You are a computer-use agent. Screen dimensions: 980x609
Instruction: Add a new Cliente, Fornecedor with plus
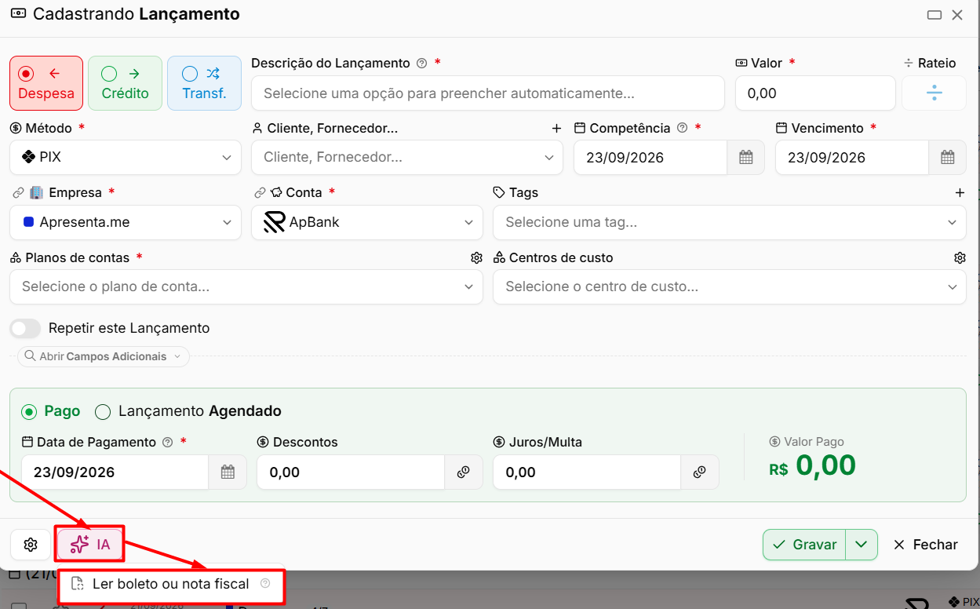[556, 128]
